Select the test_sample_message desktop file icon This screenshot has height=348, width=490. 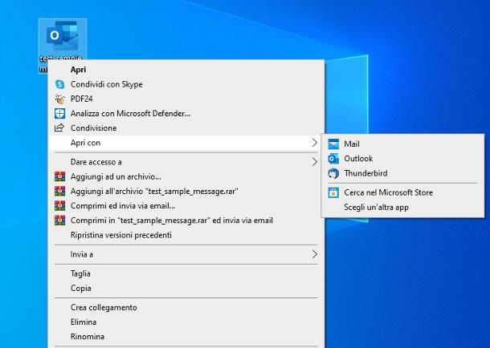click(x=62, y=38)
